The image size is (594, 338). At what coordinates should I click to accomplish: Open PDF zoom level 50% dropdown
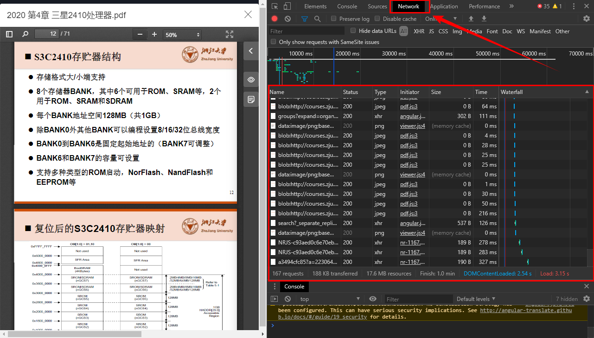pos(182,35)
